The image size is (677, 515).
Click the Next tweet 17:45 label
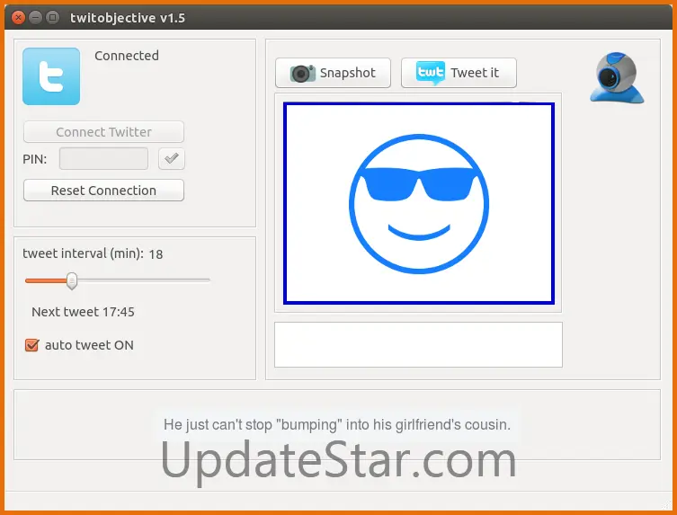(x=83, y=312)
